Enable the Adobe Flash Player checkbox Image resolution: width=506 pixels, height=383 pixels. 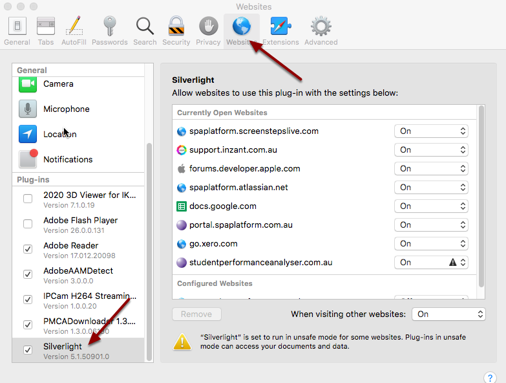(28, 224)
